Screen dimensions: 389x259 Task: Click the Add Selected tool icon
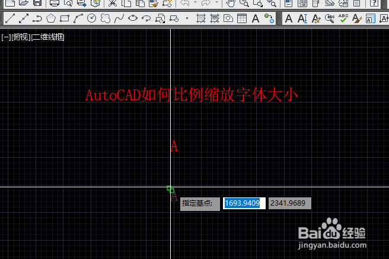point(269,18)
